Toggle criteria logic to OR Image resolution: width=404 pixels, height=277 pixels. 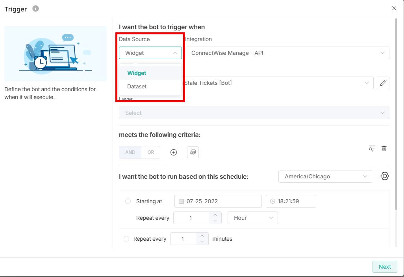[151, 152]
